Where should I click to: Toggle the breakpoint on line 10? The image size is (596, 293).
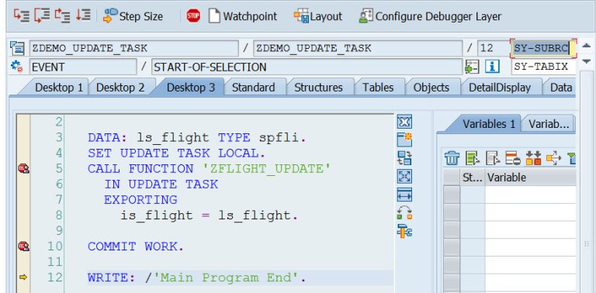click(23, 246)
